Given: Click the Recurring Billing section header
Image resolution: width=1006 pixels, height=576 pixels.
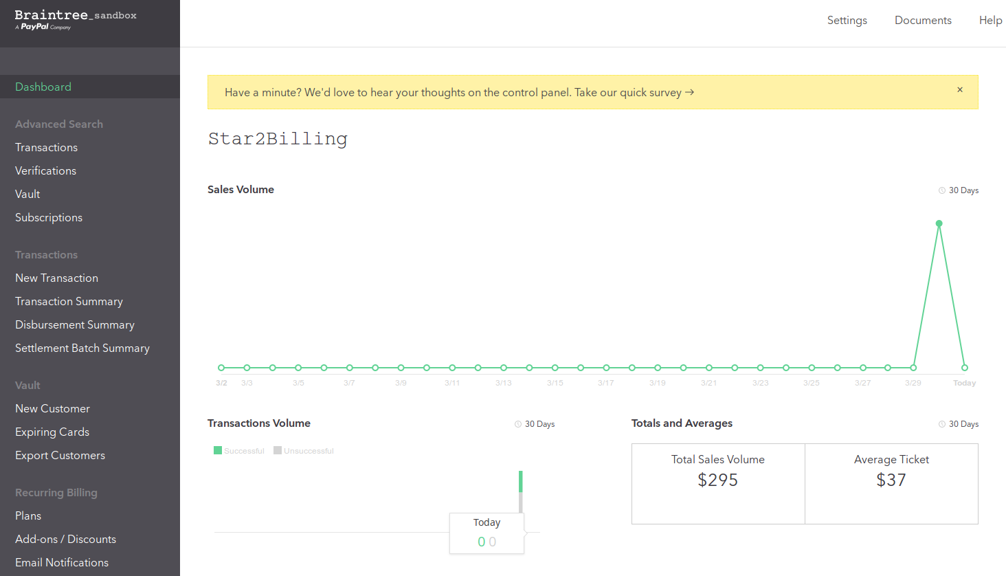Looking at the screenshot, I should click(56, 492).
